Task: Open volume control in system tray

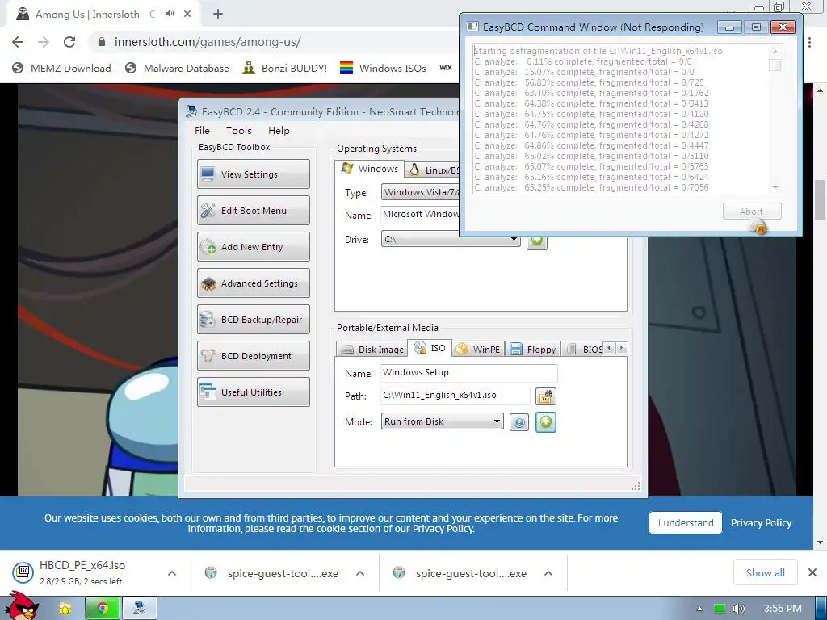Action: [x=738, y=609]
